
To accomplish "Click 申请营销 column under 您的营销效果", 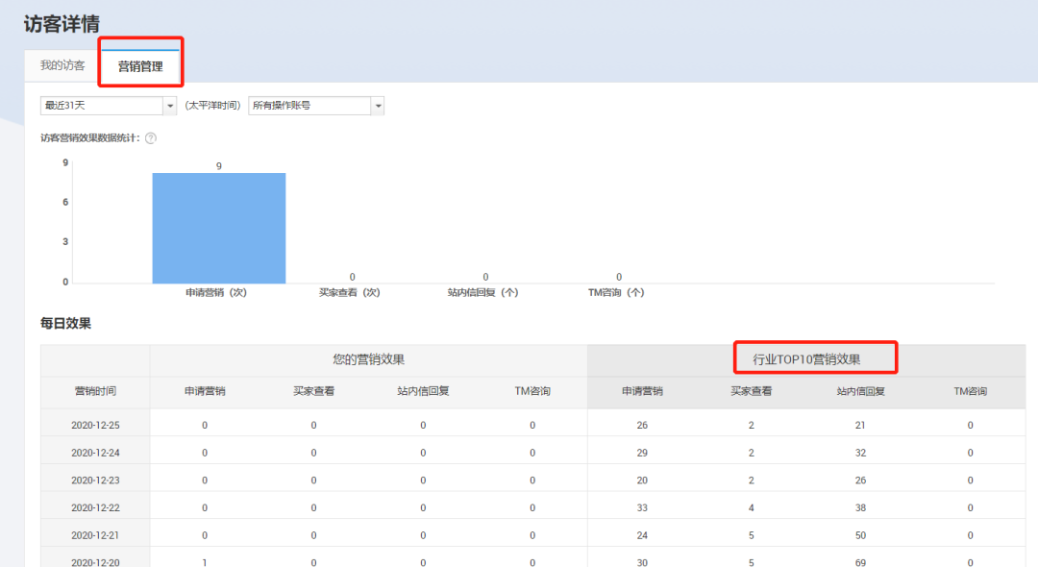I will pos(205,391).
